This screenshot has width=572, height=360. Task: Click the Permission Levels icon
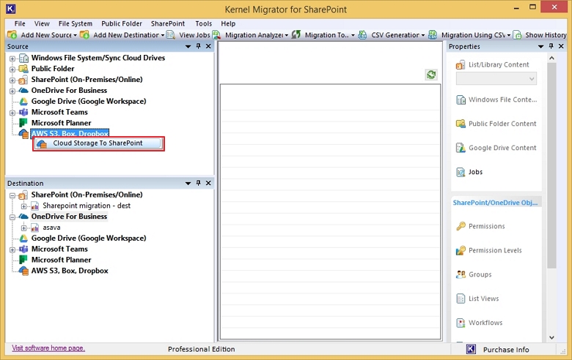(461, 250)
